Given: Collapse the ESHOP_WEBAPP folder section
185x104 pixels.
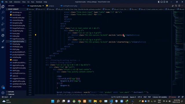Looking at the screenshot, I should point(13,9).
